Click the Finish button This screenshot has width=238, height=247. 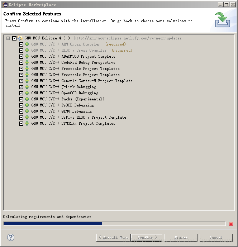pos(181,238)
